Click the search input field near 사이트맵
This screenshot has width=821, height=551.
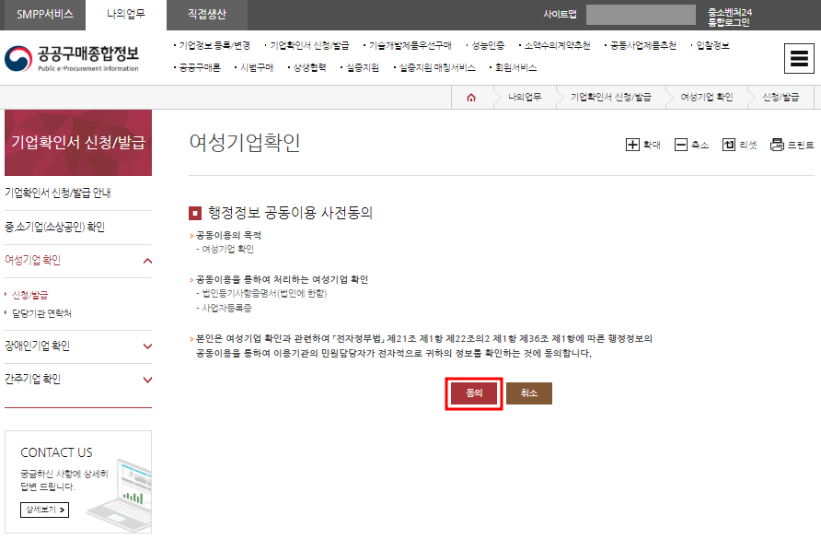(x=642, y=15)
